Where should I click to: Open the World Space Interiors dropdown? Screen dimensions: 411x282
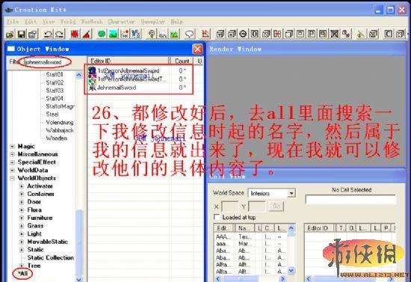click(x=291, y=194)
